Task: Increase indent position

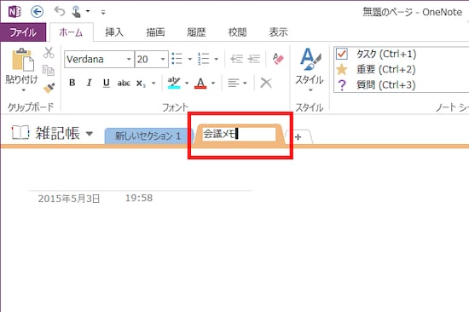Action: click(x=254, y=59)
